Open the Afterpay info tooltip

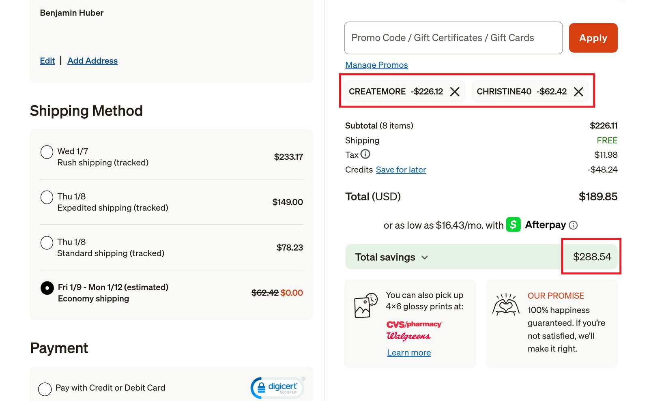[574, 225]
